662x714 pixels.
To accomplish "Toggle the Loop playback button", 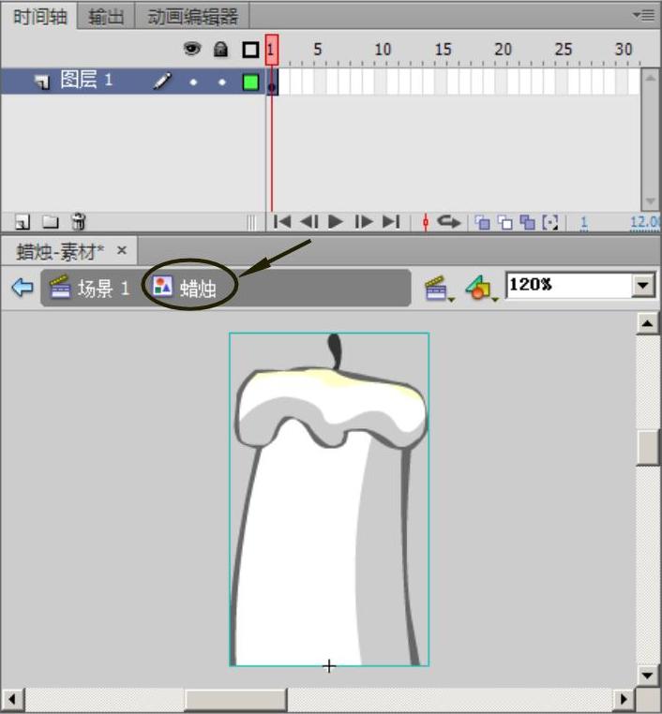I will (450, 222).
